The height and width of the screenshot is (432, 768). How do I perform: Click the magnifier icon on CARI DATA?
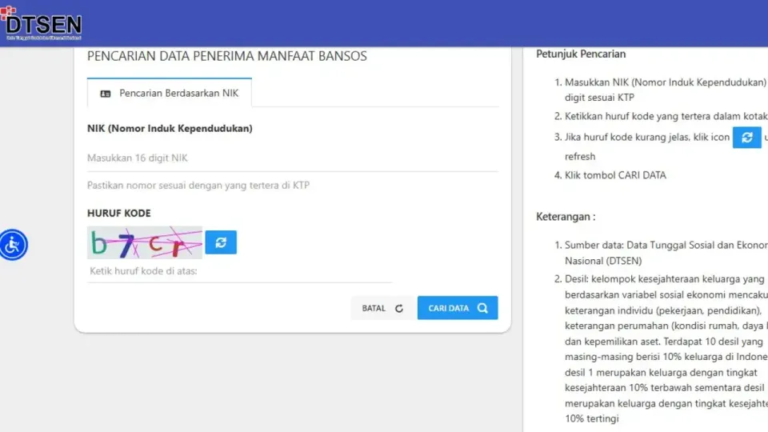(x=482, y=308)
